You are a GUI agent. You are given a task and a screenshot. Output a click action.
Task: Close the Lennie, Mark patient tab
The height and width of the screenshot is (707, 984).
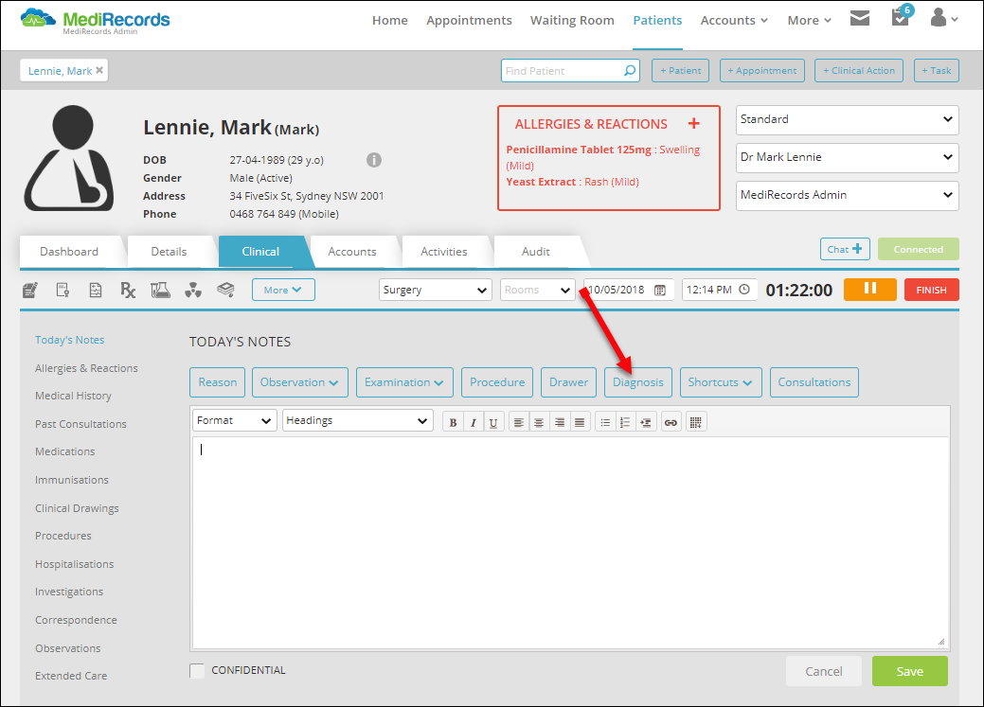[x=99, y=70]
